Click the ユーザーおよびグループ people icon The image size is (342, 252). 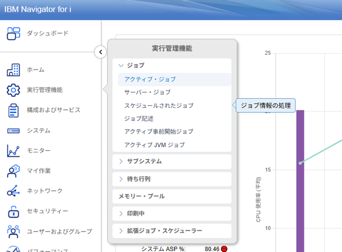pos(14,231)
